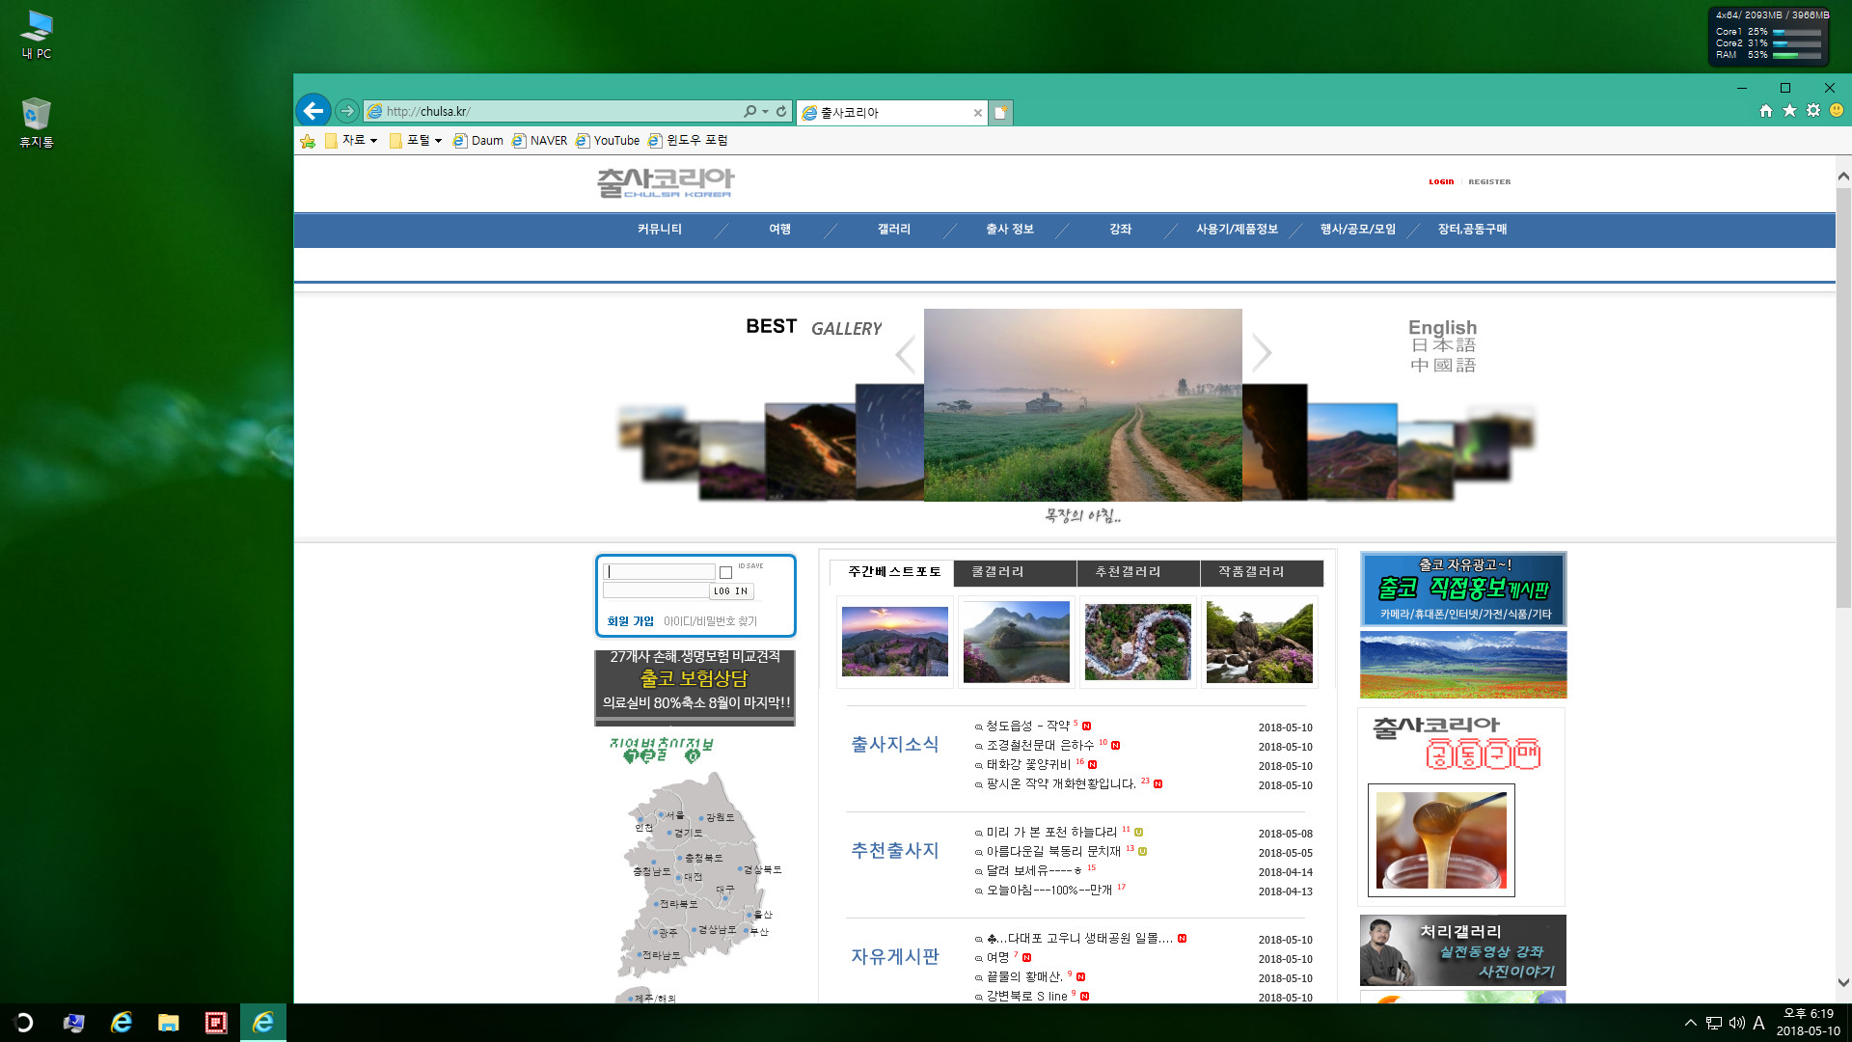1852x1042 pixels.
Task: Click the gallery previous left chevron
Action: tap(905, 354)
